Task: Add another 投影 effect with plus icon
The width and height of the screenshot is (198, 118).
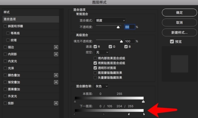Action: [x=56, y=103]
